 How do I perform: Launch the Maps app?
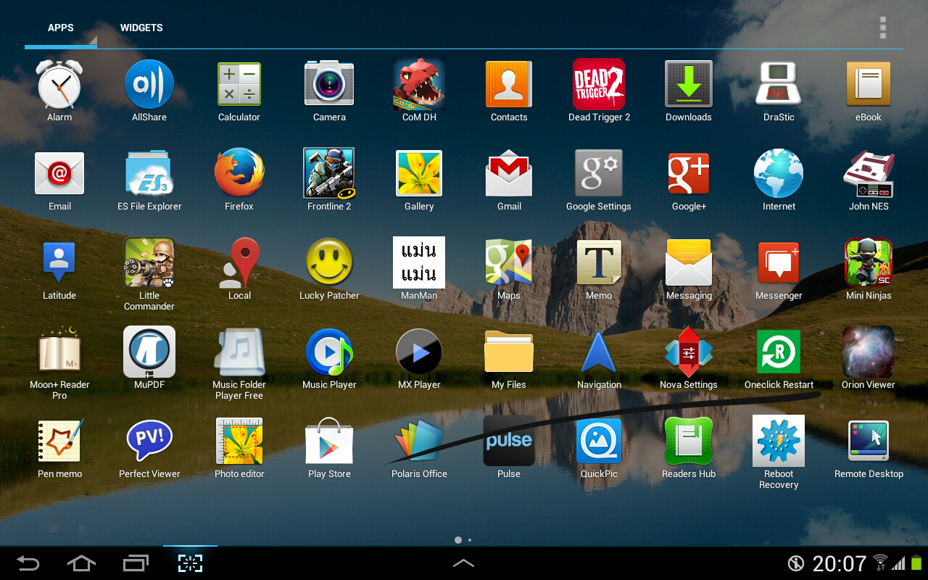(x=509, y=262)
